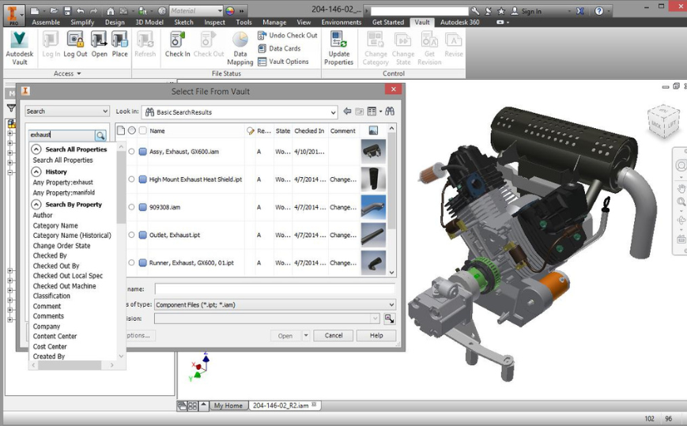
Task: Click Undo Check Out
Action: (x=288, y=35)
